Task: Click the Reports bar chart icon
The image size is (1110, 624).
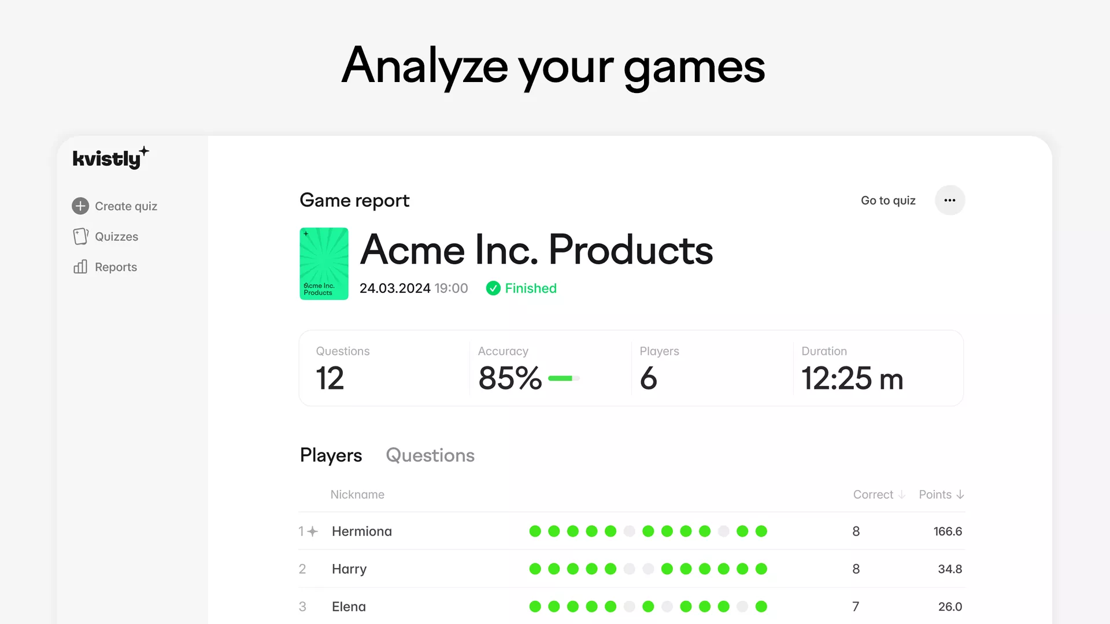Action: click(80, 267)
